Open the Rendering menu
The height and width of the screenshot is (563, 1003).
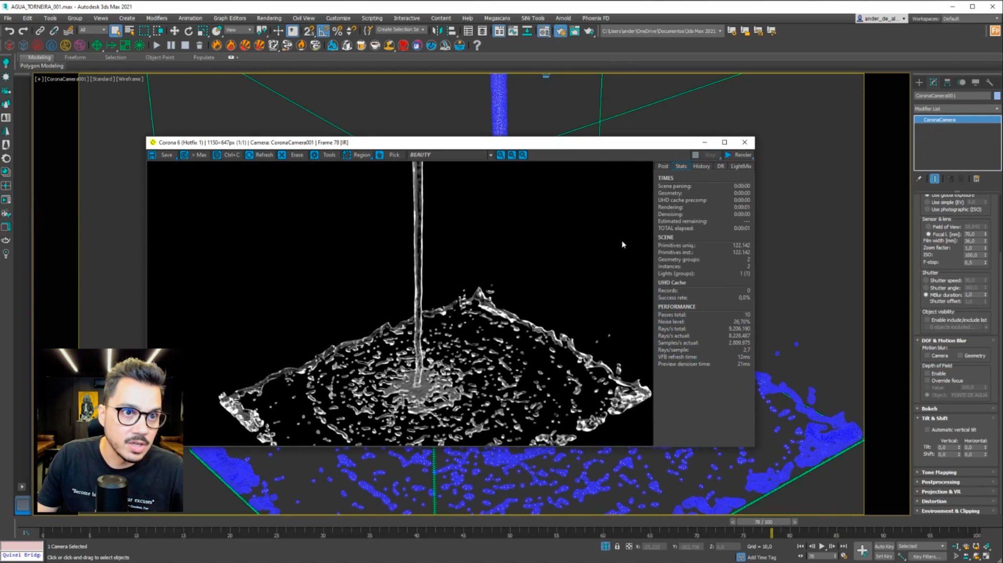pos(269,18)
